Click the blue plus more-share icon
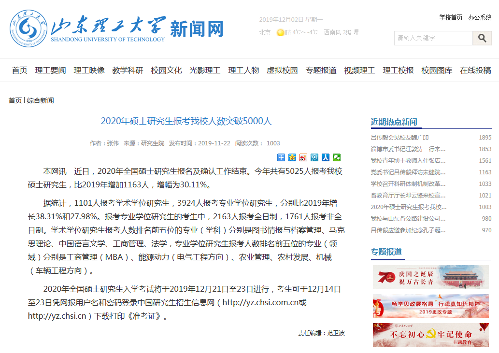499x353 pixels. pyautogui.click(x=281, y=157)
